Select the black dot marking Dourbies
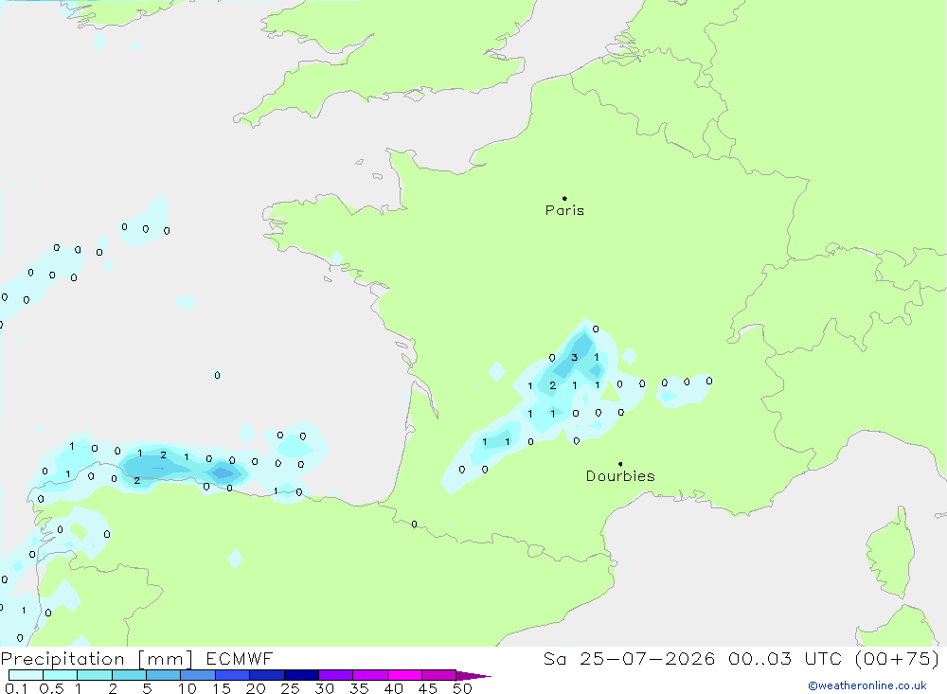947x694 pixels. (x=620, y=464)
